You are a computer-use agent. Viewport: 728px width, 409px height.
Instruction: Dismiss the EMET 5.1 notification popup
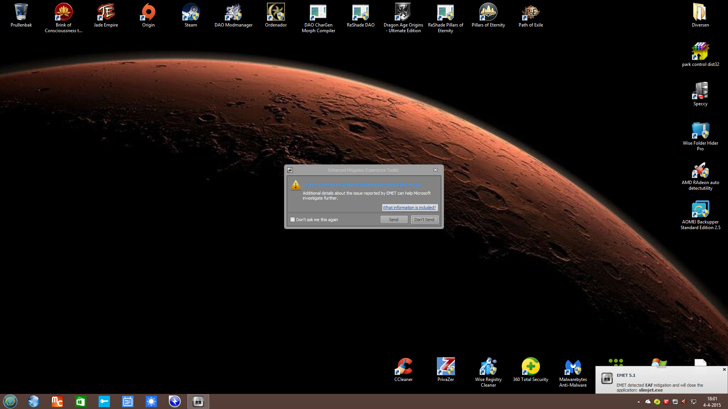[724, 370]
